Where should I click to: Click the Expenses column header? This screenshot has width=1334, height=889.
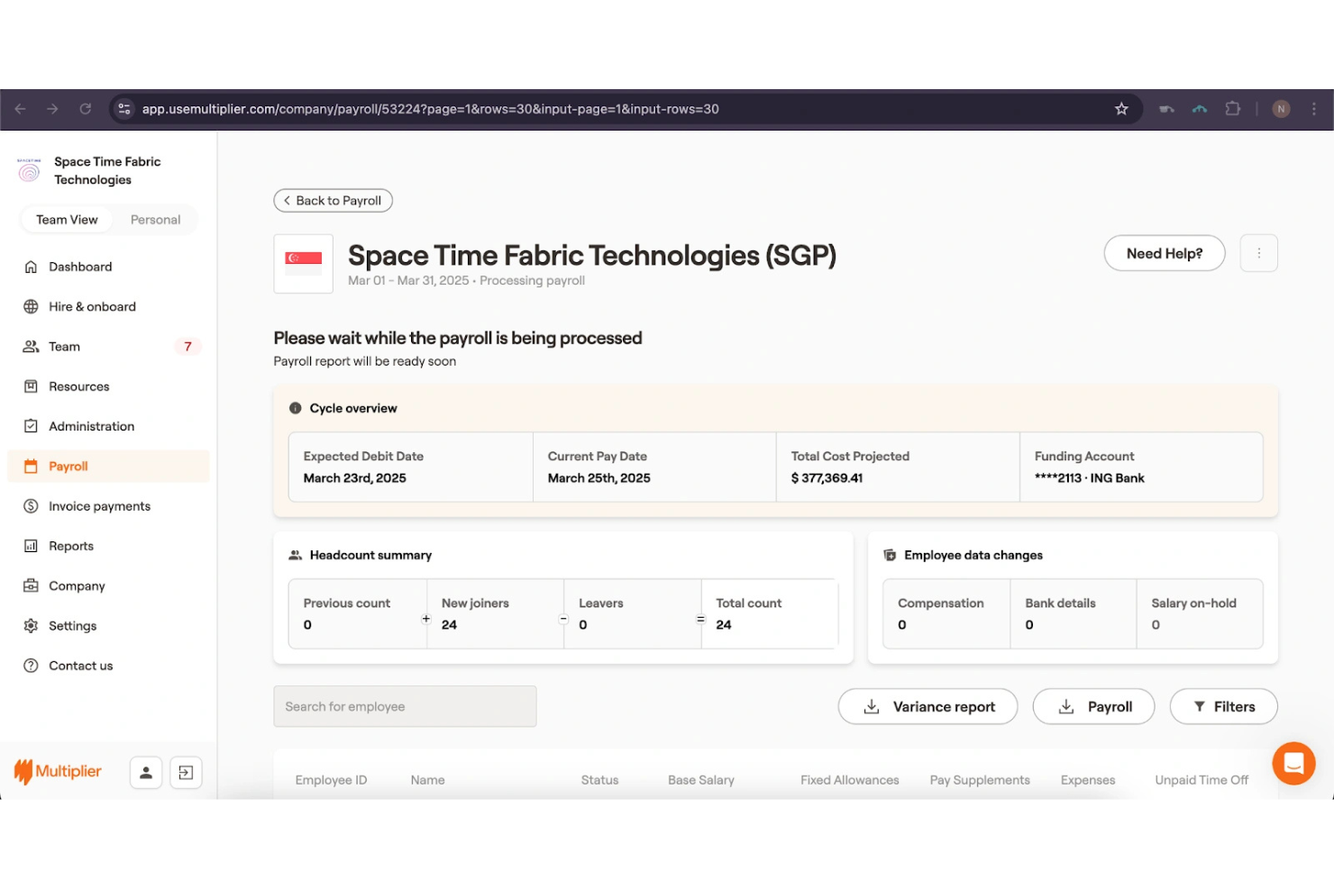point(1088,780)
